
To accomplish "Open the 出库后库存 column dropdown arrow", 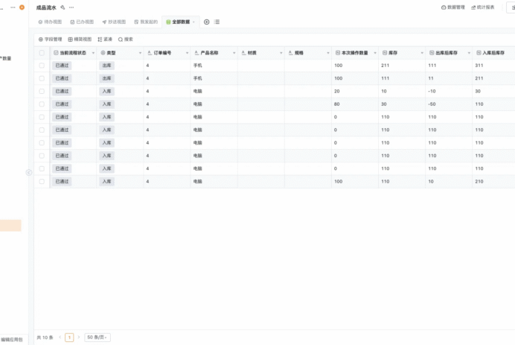I will [469, 53].
